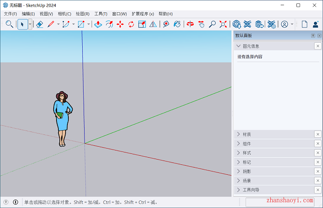Screen dimensions: 323x208
Task: Pick the Tape Measure tool
Action: pos(166,24)
